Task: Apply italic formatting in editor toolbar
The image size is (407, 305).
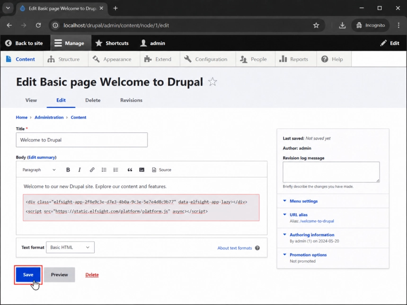Action: pos(80,170)
